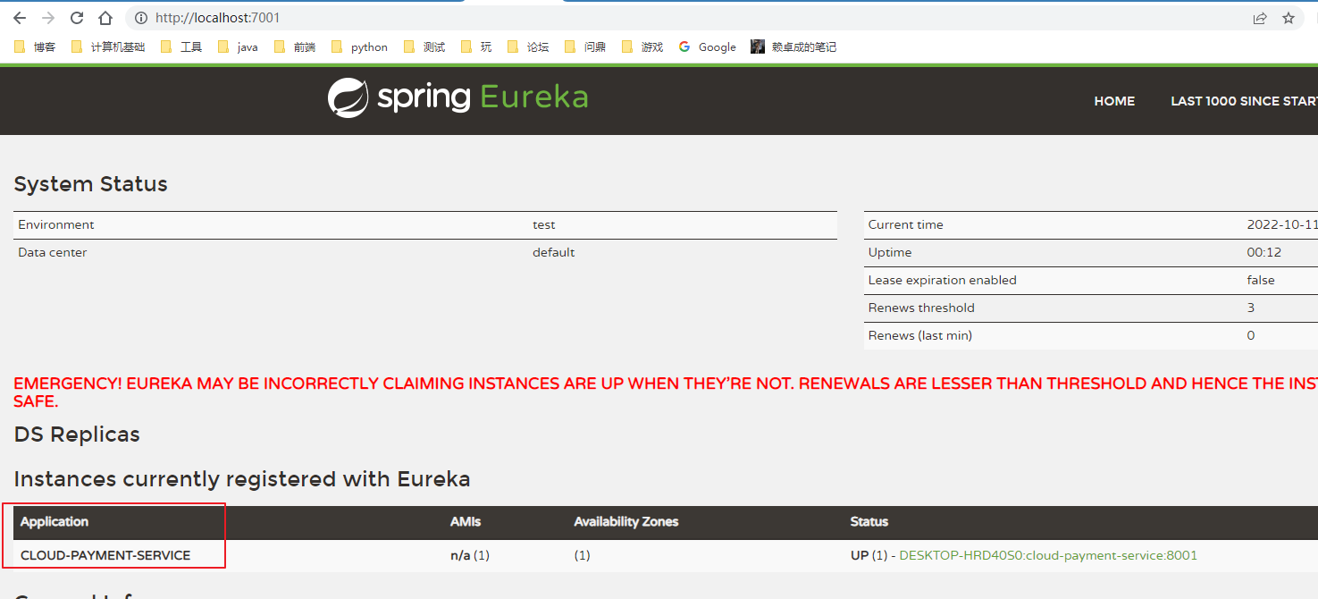This screenshot has height=599, width=1318.
Task: Click the Status column header
Action: coord(869,521)
